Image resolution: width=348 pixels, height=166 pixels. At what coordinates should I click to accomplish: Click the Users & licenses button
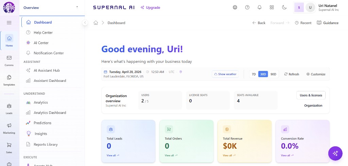[x=311, y=95]
